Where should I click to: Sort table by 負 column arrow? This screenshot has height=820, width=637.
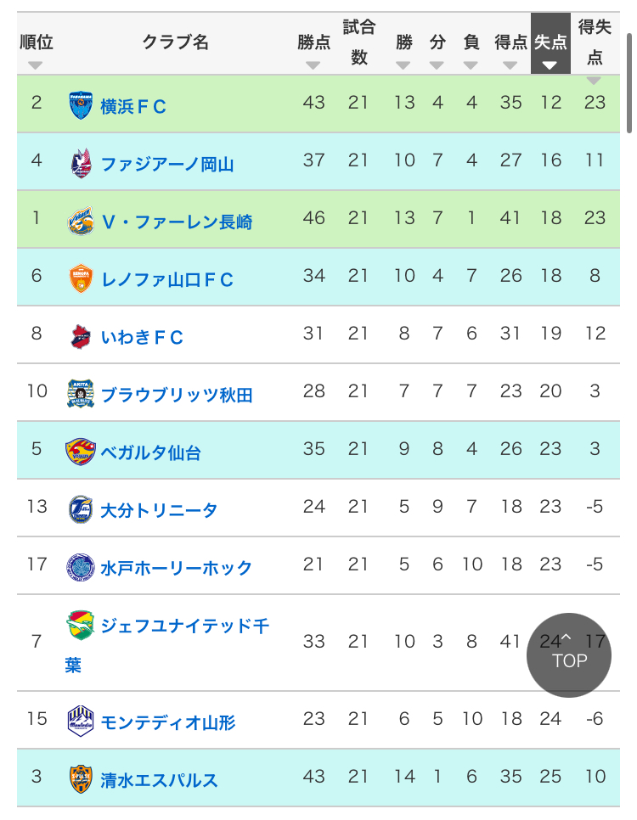coord(471,65)
